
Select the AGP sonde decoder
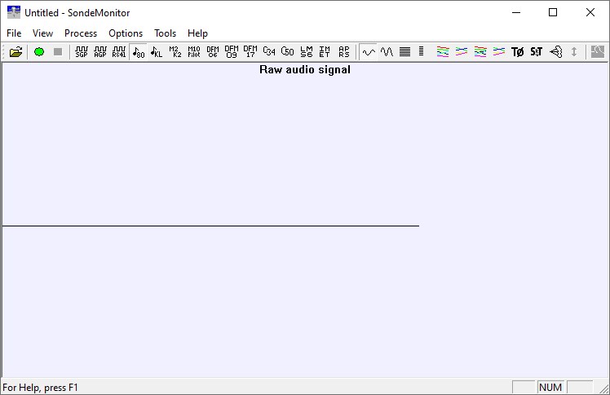click(100, 51)
